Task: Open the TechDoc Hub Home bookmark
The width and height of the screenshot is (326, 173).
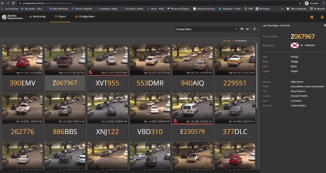Action: 57,9
